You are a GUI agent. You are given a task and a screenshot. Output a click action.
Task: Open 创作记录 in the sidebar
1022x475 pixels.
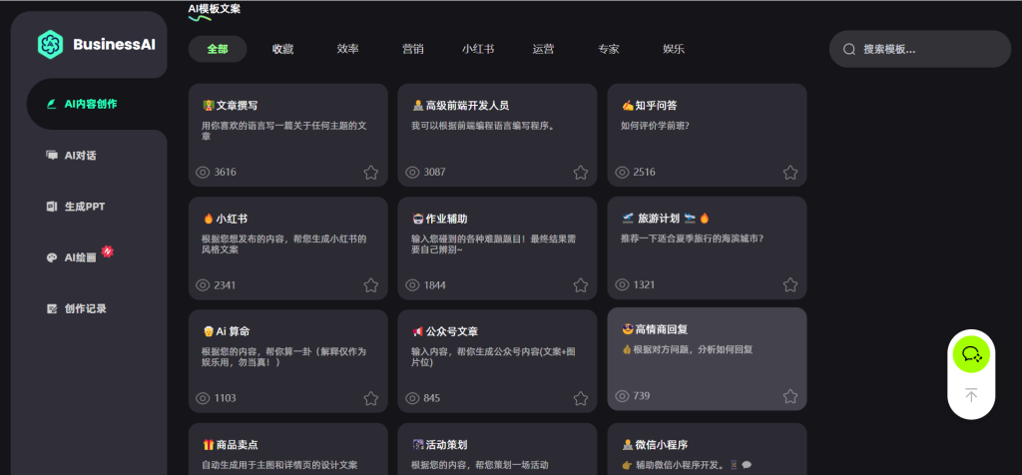pos(85,308)
